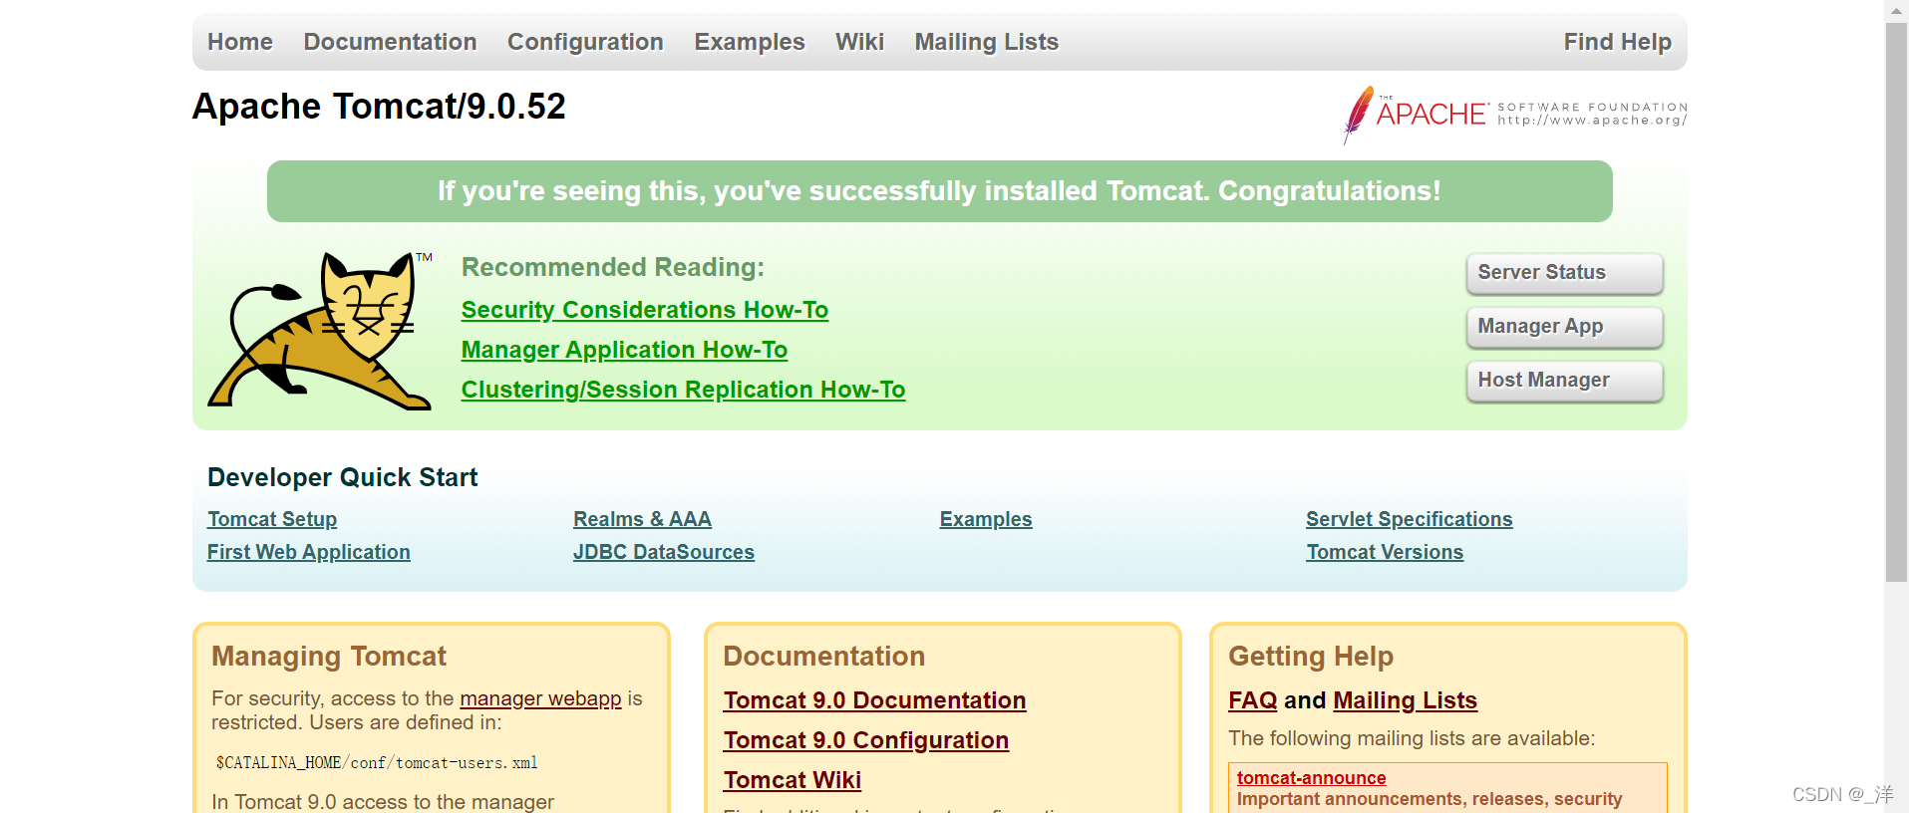This screenshot has width=1909, height=813.
Task: Visit the JDBC DataSources link
Action: coord(664,552)
